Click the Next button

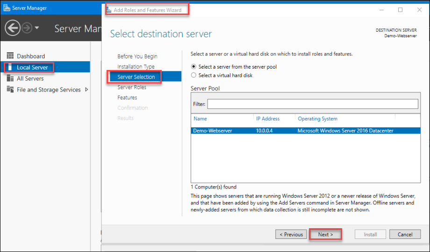(325, 234)
